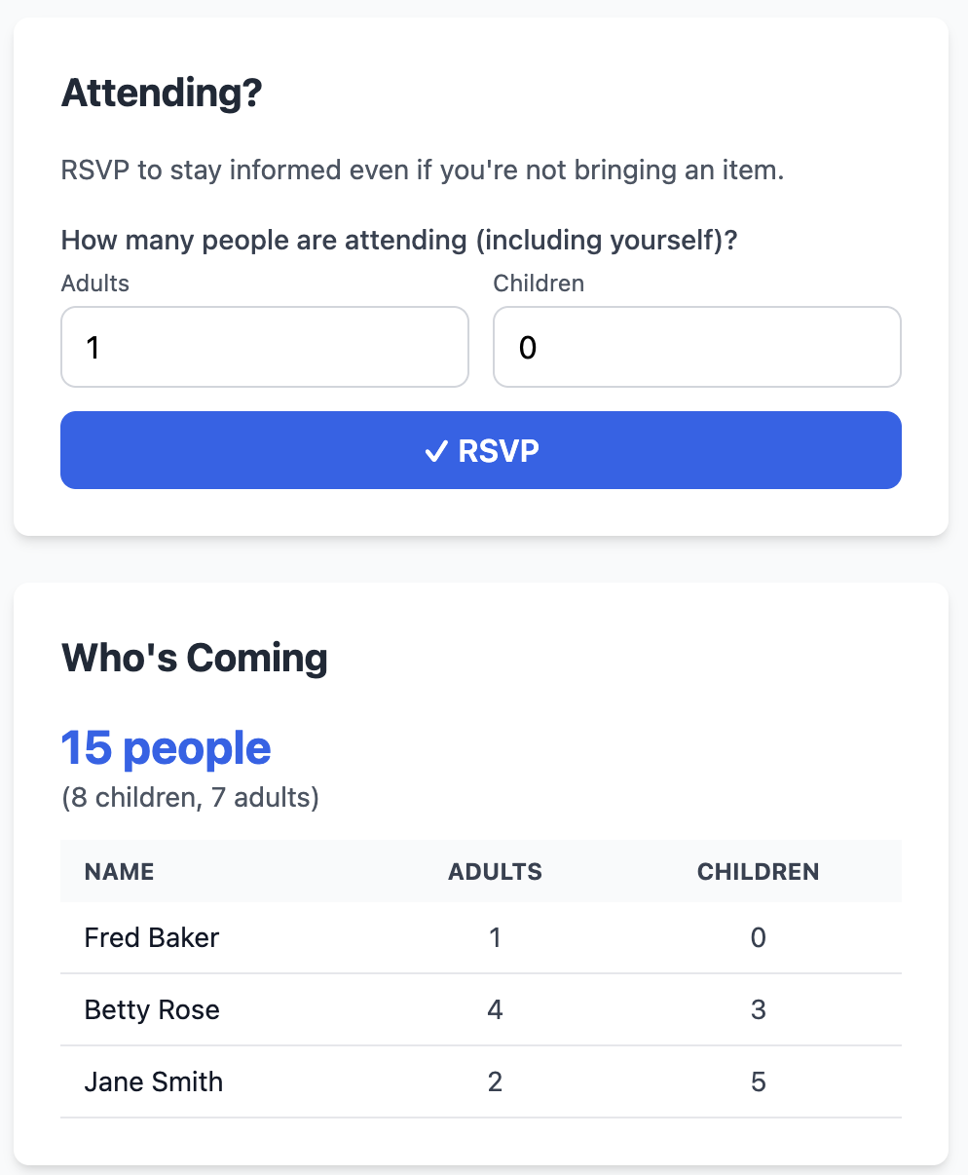The width and height of the screenshot is (968, 1175).
Task: Click the CHILDREN column header
Action: click(x=758, y=871)
